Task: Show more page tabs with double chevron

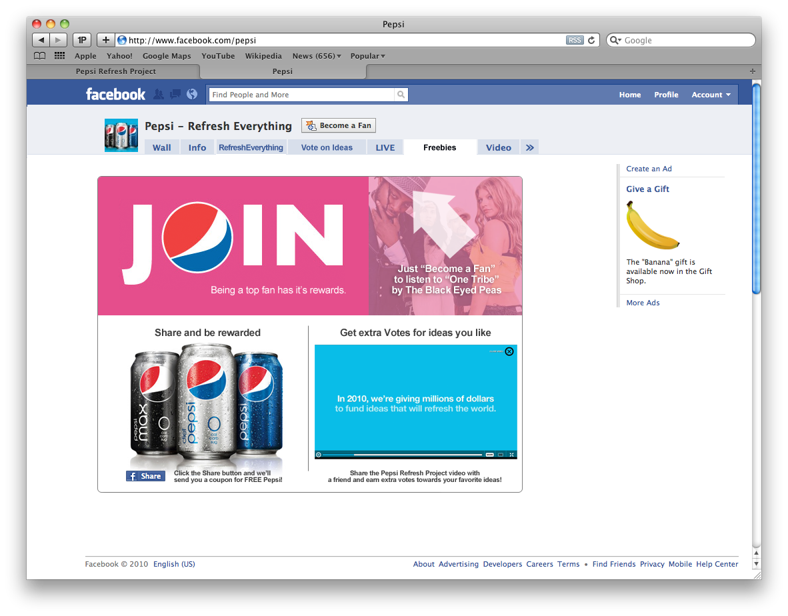Action: point(530,147)
